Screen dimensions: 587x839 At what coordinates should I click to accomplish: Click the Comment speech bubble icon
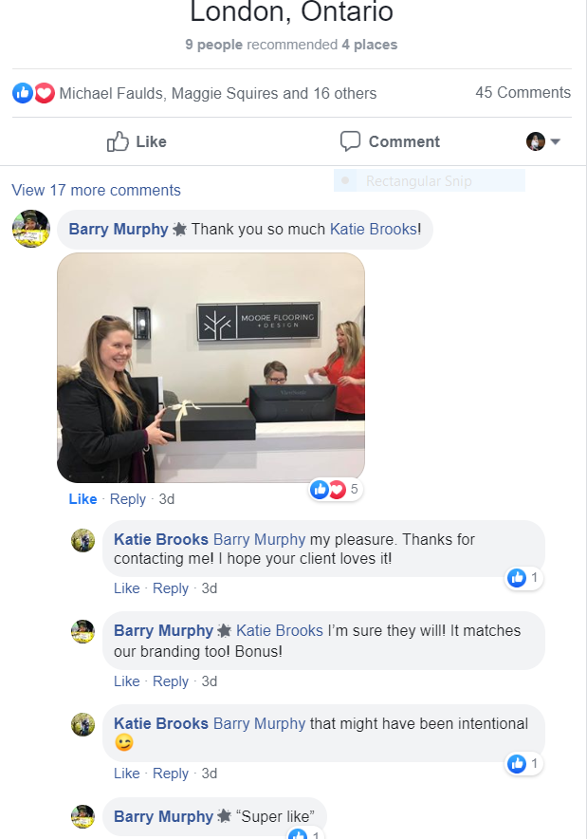tap(350, 141)
